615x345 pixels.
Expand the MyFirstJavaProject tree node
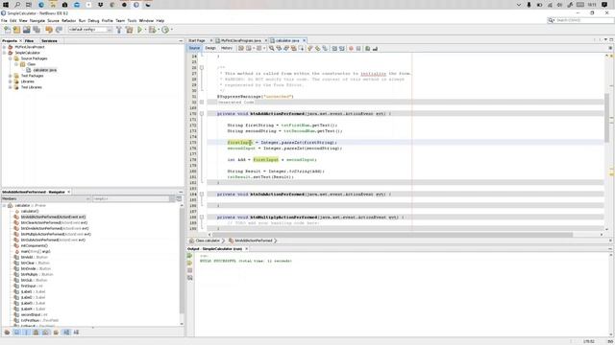click(4, 47)
